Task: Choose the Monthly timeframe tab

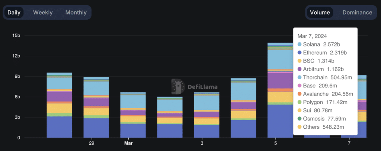Action: (76, 12)
